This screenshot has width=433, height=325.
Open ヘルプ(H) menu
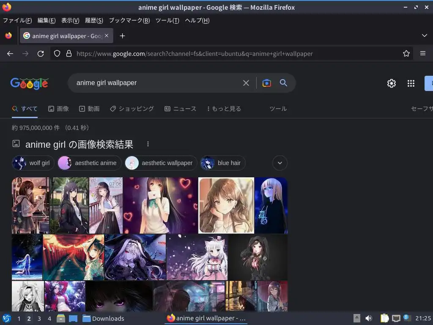pos(197,20)
